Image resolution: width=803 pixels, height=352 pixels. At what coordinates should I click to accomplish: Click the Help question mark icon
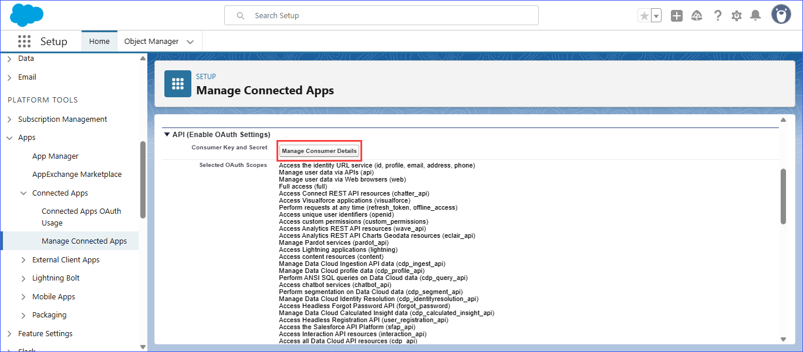717,16
